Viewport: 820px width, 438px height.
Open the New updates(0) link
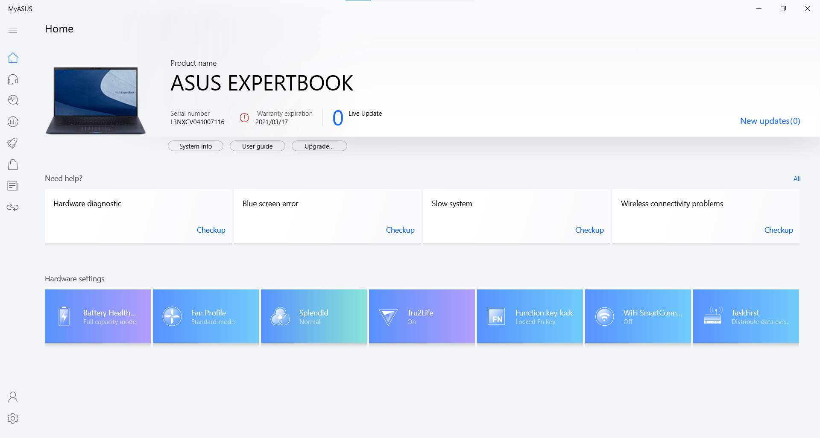(770, 121)
